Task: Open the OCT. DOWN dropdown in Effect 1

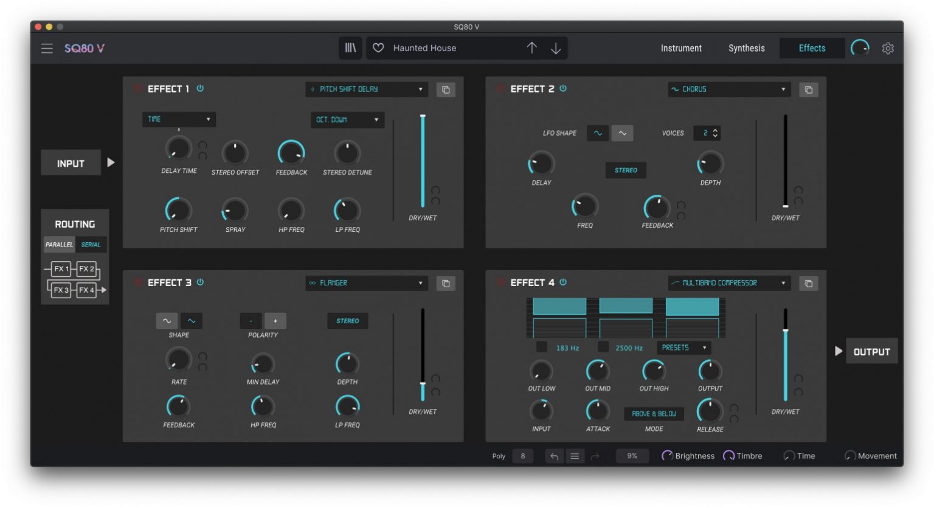Action: pos(347,119)
